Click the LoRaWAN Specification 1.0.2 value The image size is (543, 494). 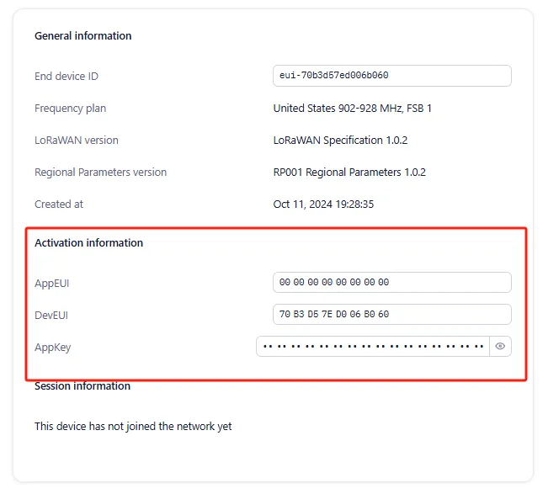point(341,141)
